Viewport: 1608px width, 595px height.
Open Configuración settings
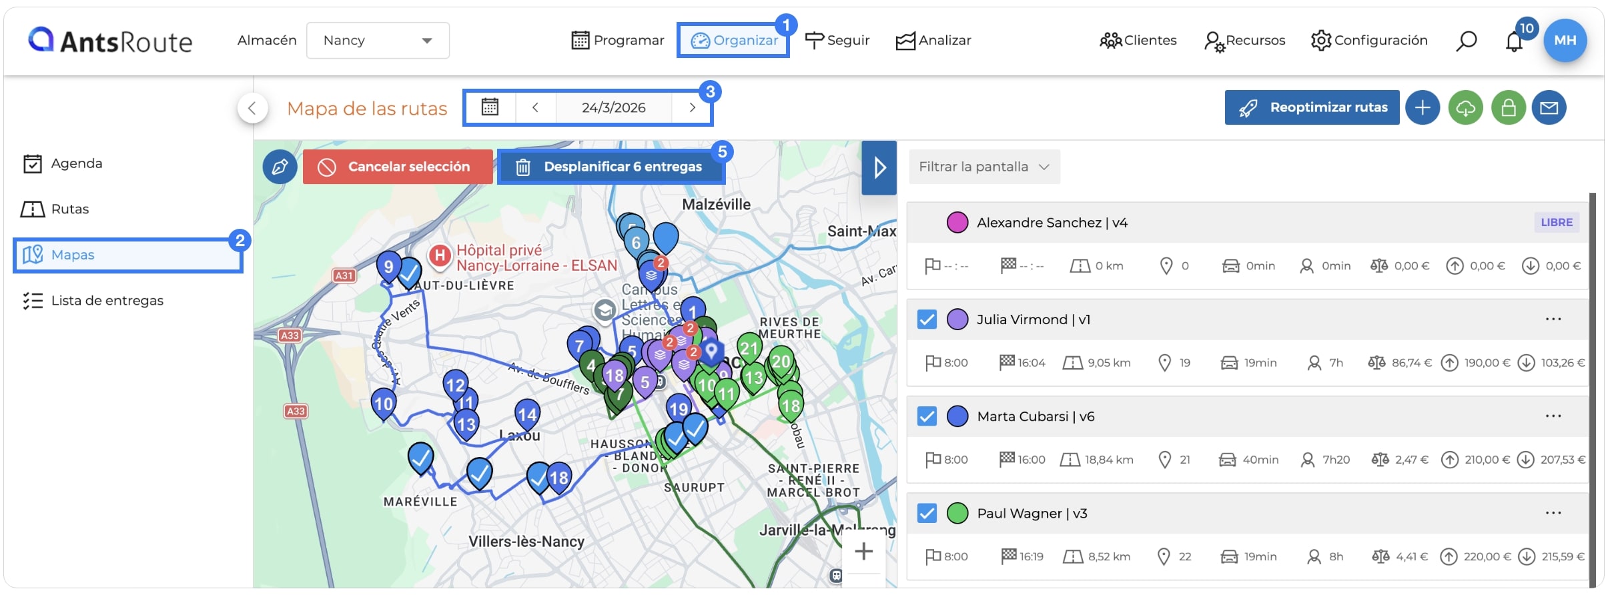click(x=1369, y=41)
